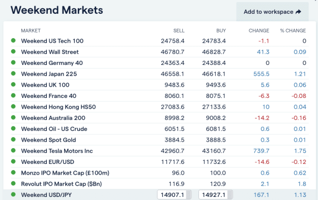The image size is (318, 200).
Task: Click green status dot for Weekend Wall Street
Action: [x=13, y=51]
